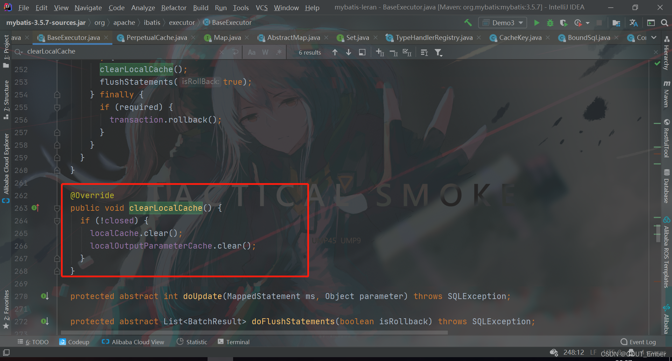Clear the search field text with X
Viewport: 672px width, 361px height.
[x=222, y=52]
